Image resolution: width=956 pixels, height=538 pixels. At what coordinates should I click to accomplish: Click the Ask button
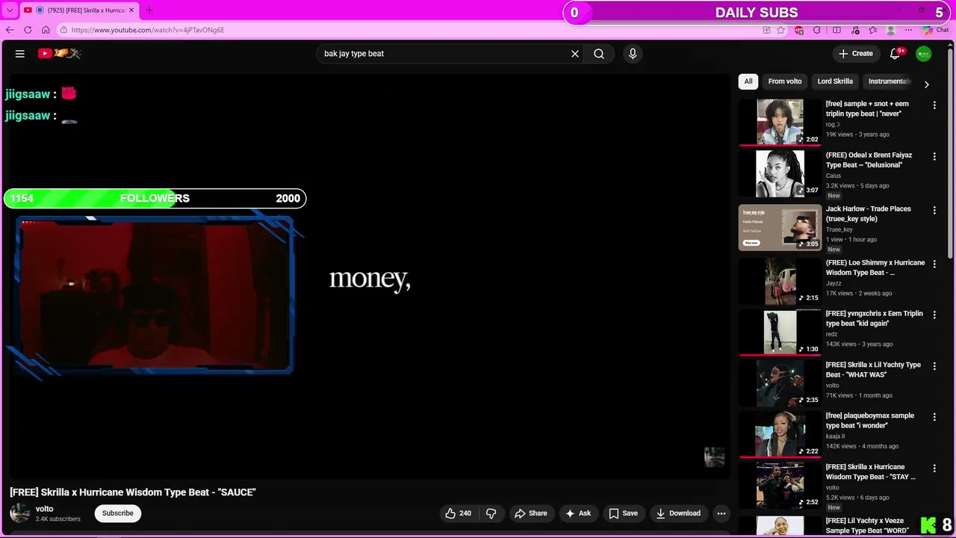(x=578, y=513)
